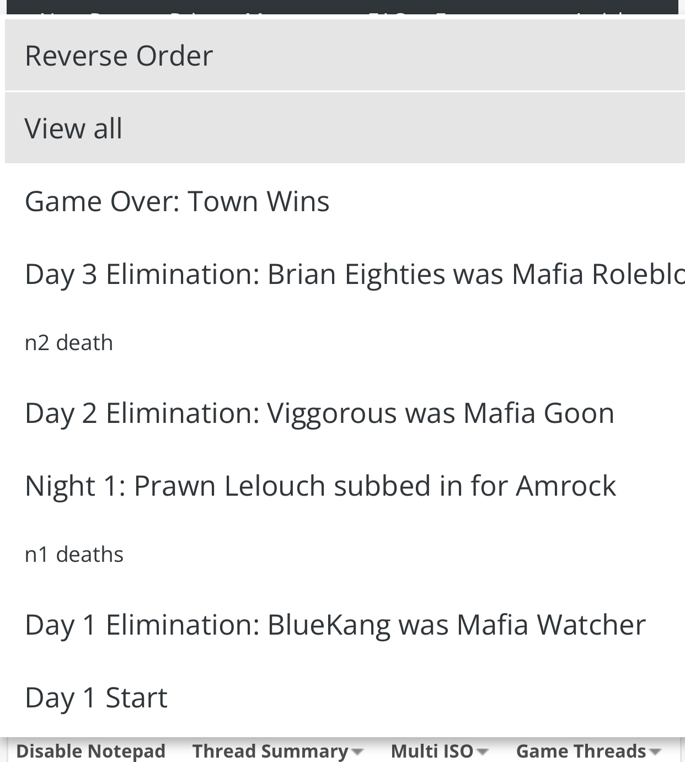Select Reverse Order option

coord(345,55)
